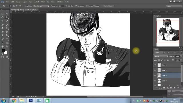Viewport: 183px width, 103px height.
Task: Open layer filter Kind dropdown
Action: pos(158,53)
